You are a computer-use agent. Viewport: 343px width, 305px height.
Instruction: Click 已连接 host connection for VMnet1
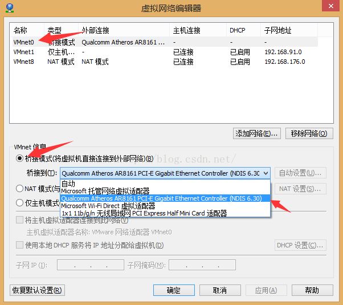point(183,52)
